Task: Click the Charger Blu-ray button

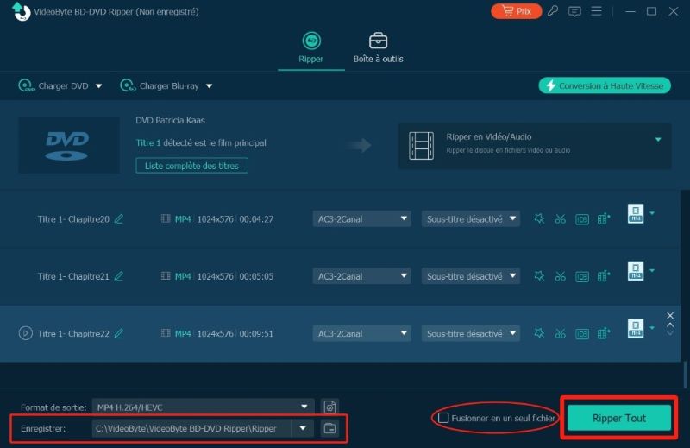Action: pyautogui.click(x=160, y=86)
